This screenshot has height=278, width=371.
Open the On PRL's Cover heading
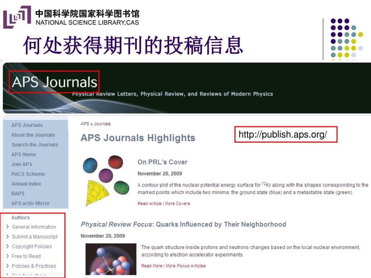(163, 162)
